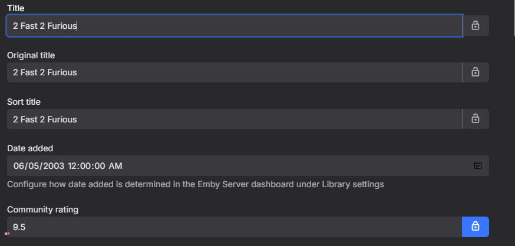The width and height of the screenshot is (515, 246).
Task: Click the "Community rating" label
Action: pyautogui.click(x=42, y=209)
